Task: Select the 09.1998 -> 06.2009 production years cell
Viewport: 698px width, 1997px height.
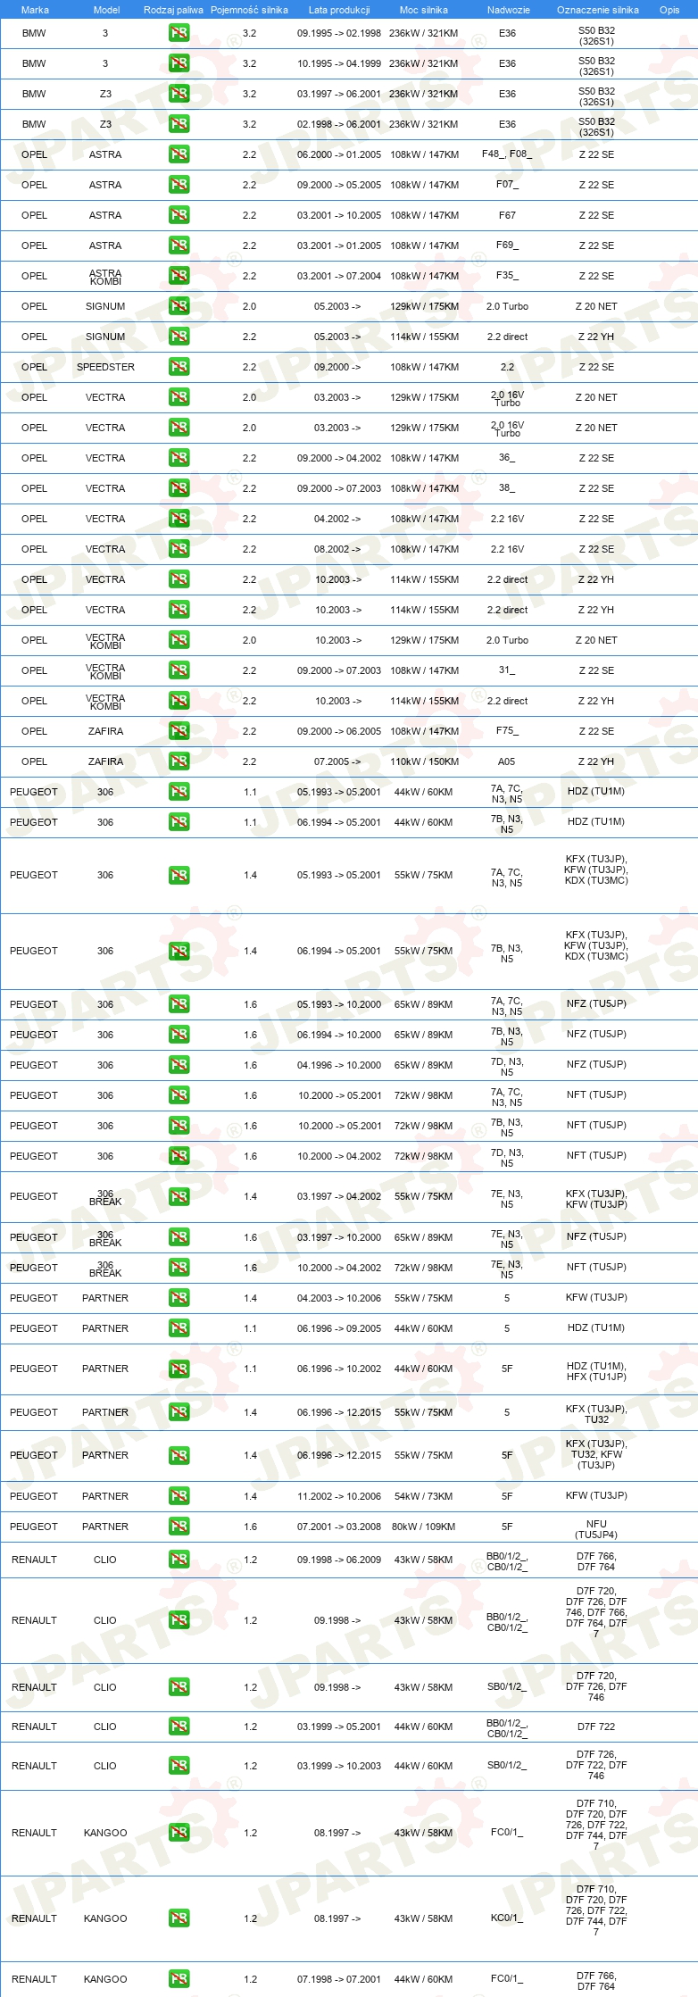Action: click(339, 1560)
